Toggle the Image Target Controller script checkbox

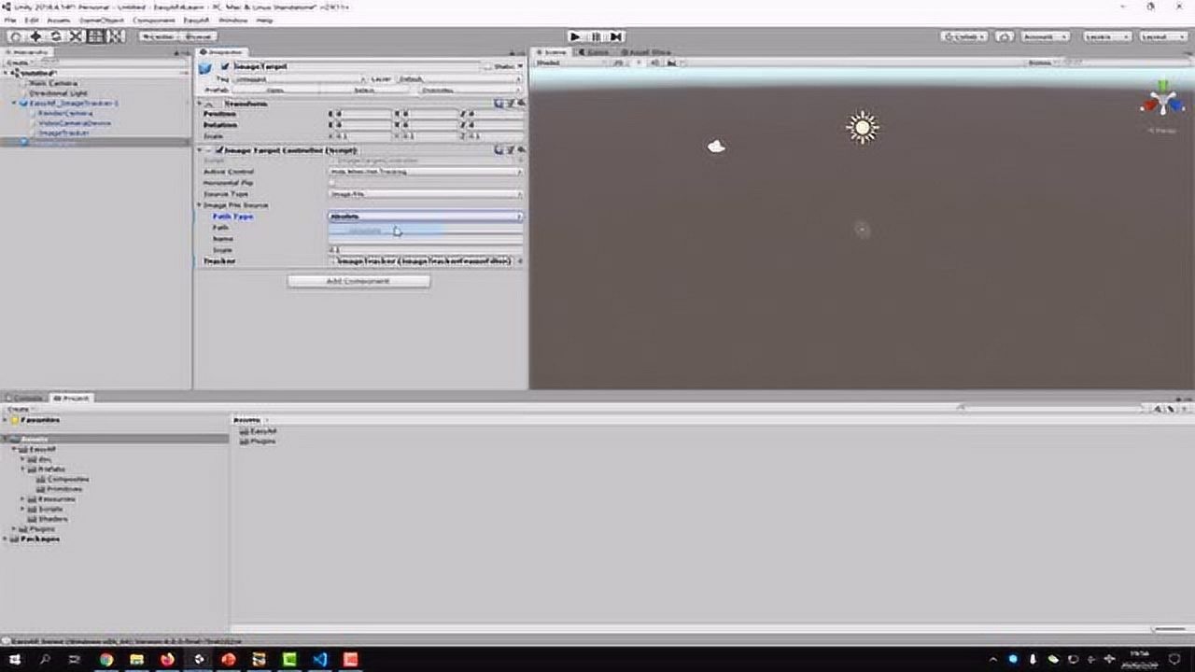pyautogui.click(x=219, y=149)
